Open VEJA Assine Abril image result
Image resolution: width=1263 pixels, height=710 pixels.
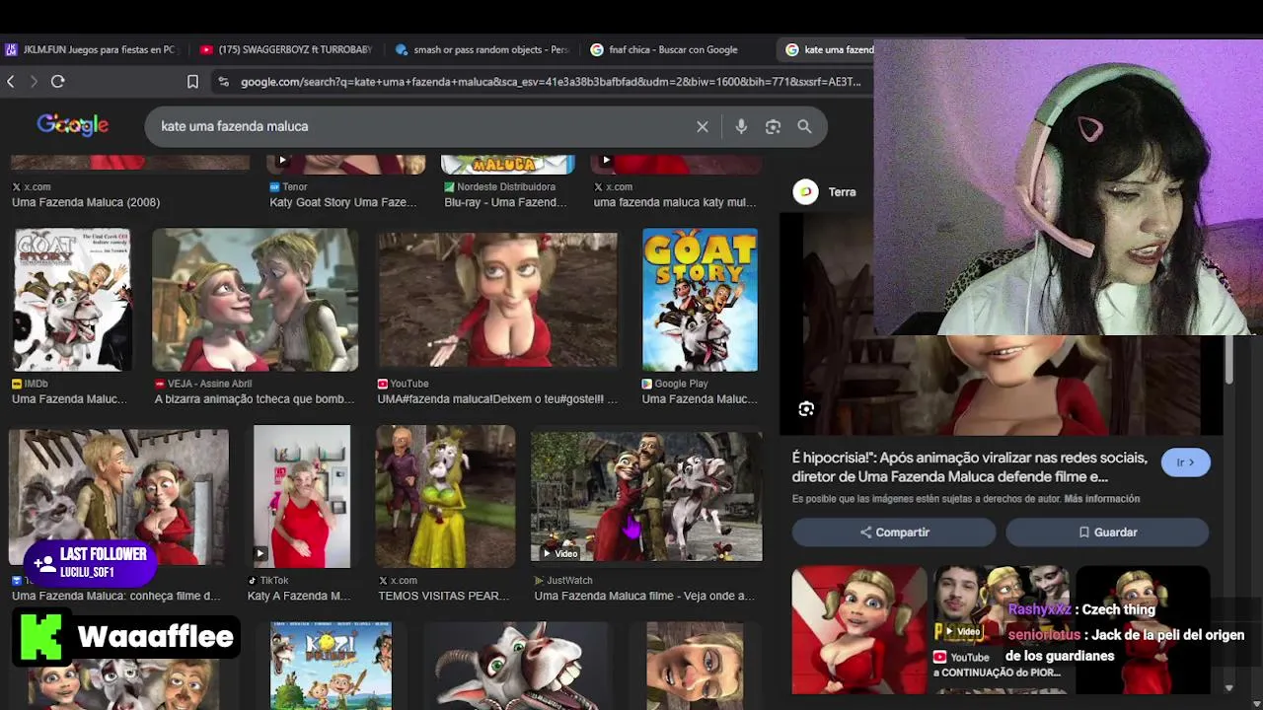[256, 300]
